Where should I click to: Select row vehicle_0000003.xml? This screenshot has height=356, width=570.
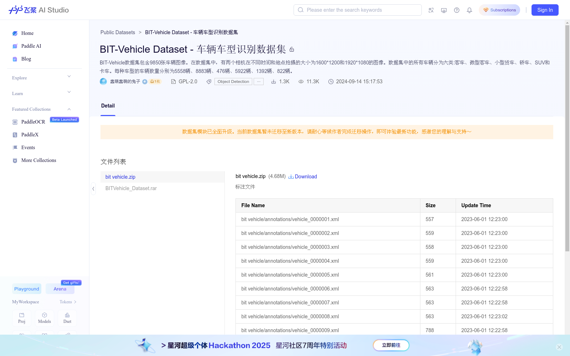click(394, 247)
